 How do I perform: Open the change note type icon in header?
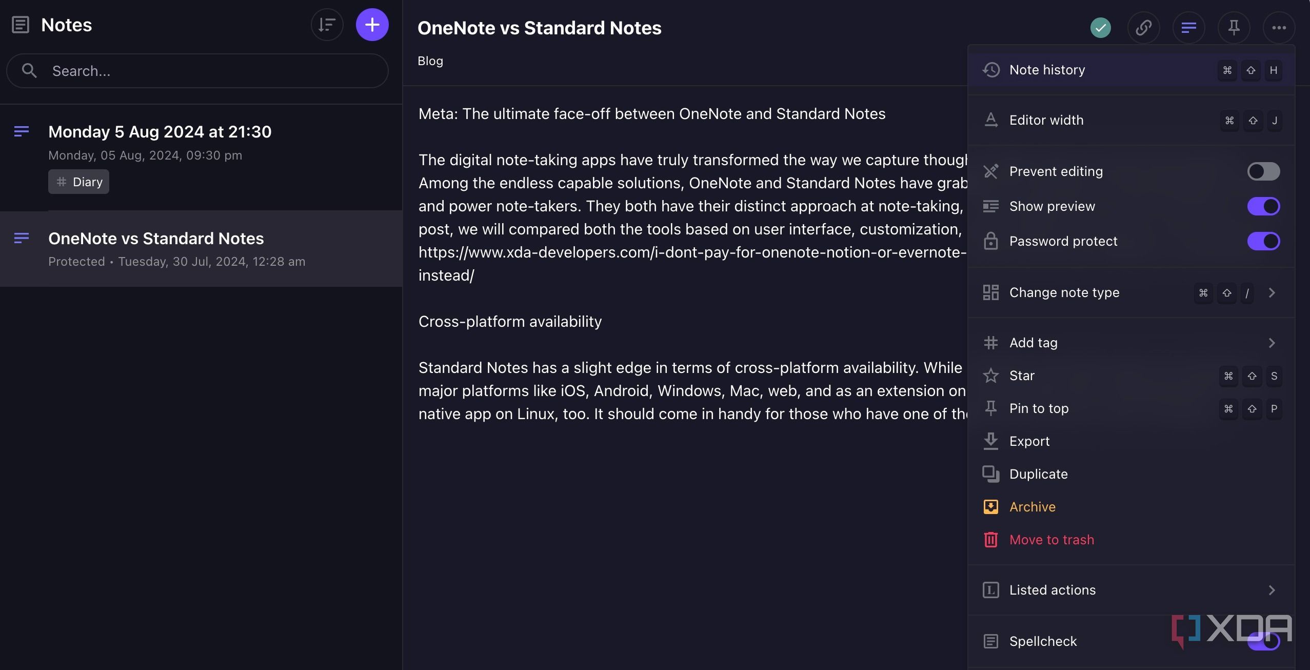[x=1188, y=28]
